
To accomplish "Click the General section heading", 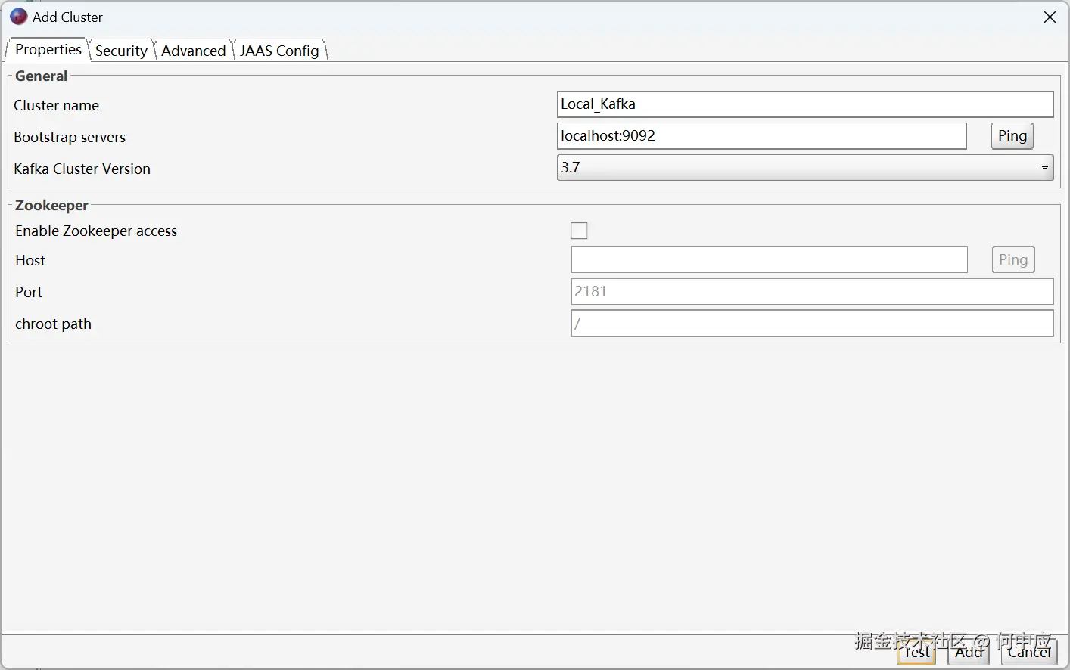I will tap(41, 76).
